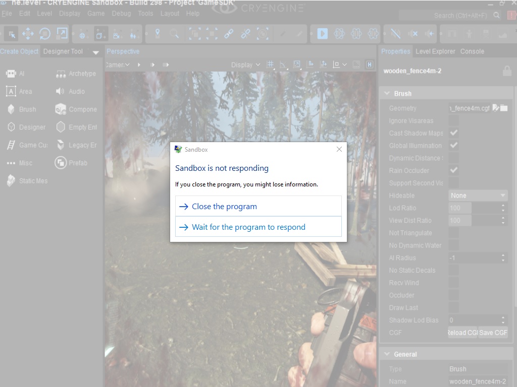Enable the Not Triangulate checkbox
Image resolution: width=517 pixels, height=387 pixels.
pos(454,233)
